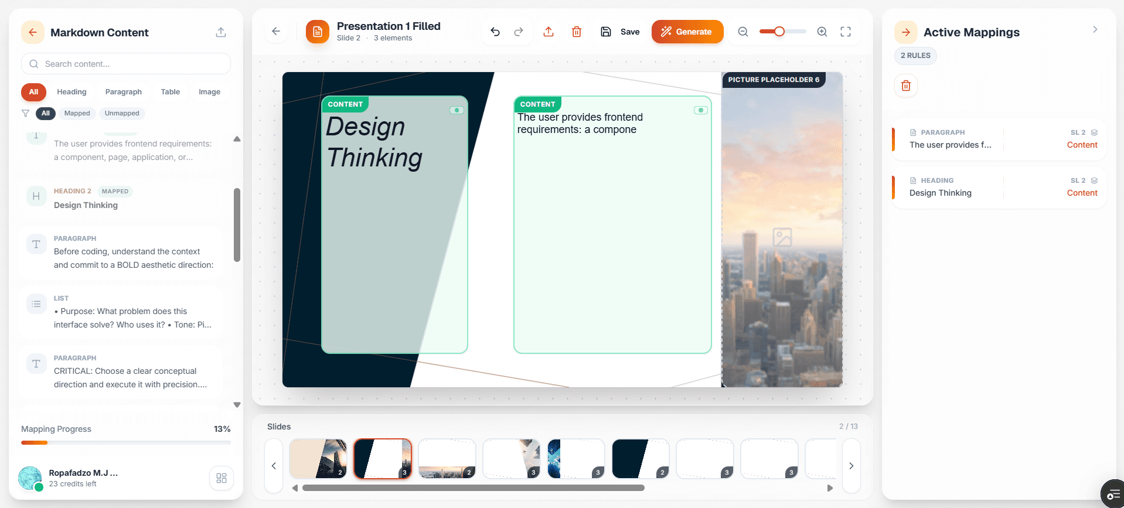Viewport: 1124px width, 508px height.
Task: Select the Design Thinking content placeholder
Action: [394, 225]
